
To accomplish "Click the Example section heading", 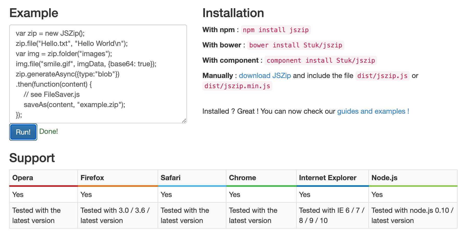I will pos(34,13).
